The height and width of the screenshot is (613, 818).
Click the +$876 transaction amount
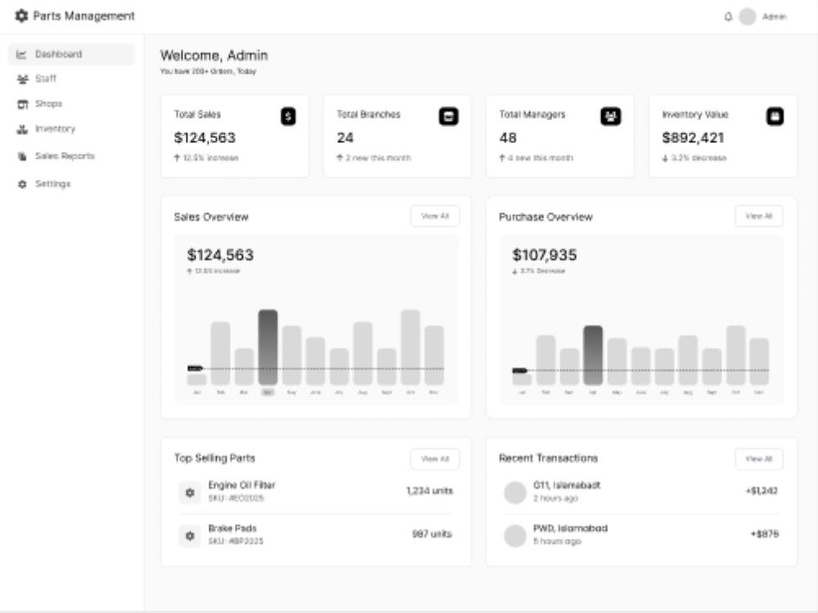(764, 535)
